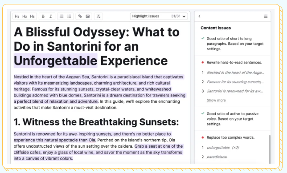This screenshot has height=173, width=287.
Task: Click the 'Good ratio of short to long paragraphs' item
Action: (235, 44)
